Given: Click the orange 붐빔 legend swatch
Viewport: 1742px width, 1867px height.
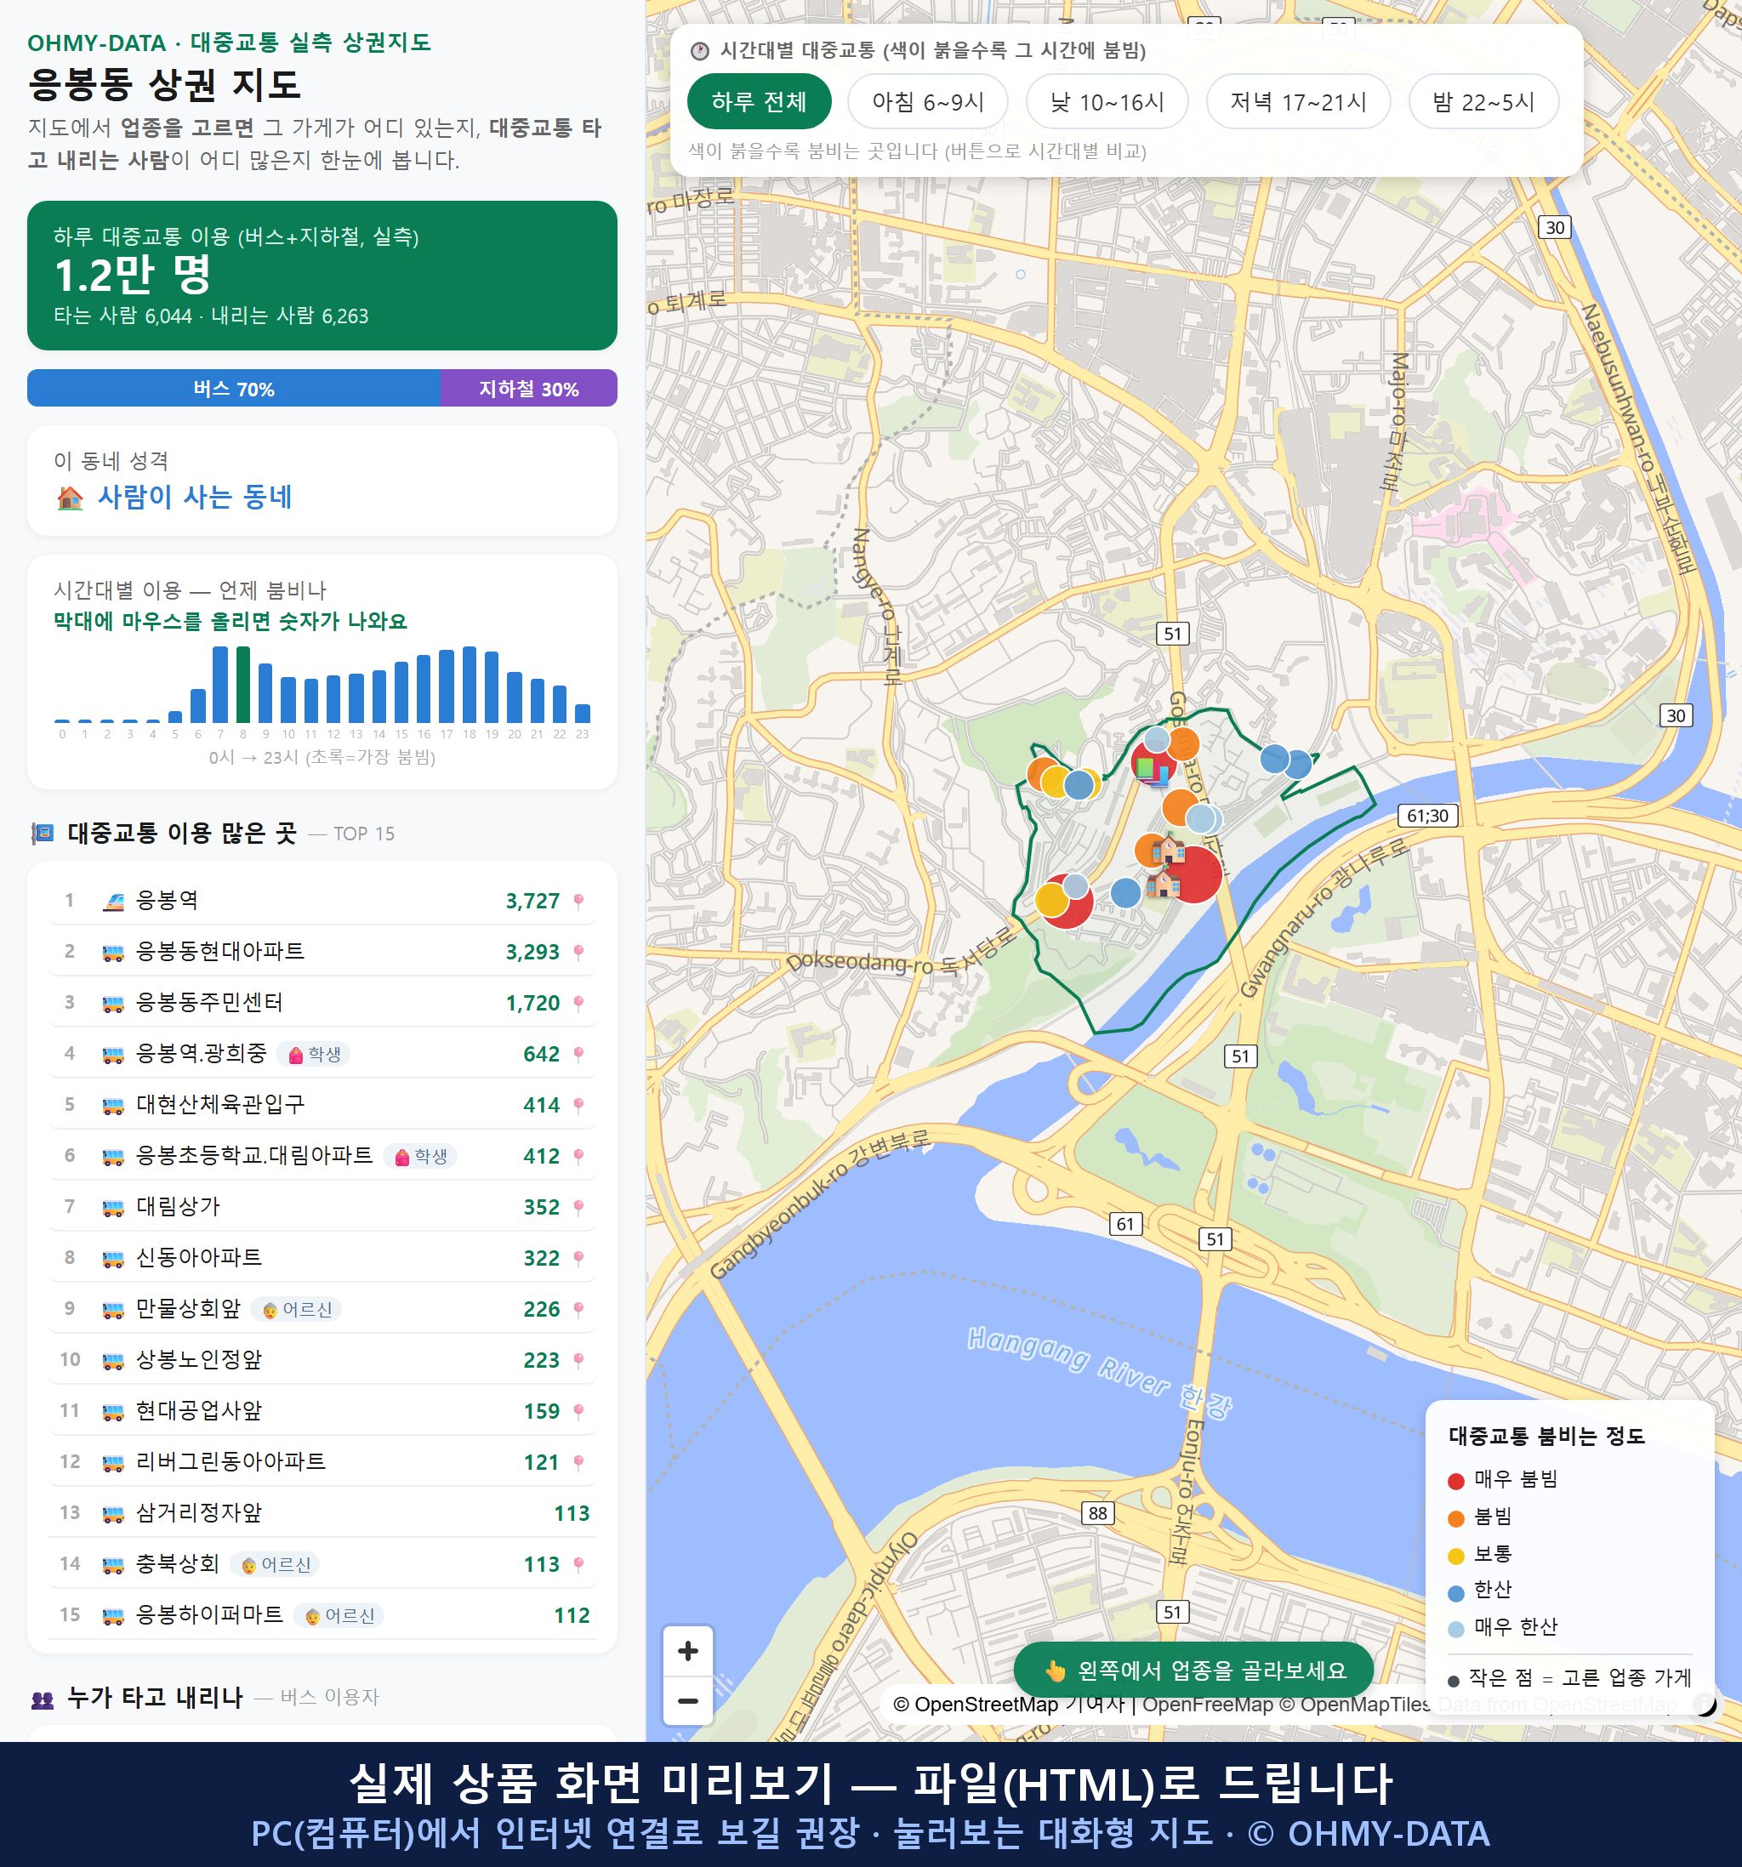Looking at the screenshot, I should pyautogui.click(x=1456, y=1518).
